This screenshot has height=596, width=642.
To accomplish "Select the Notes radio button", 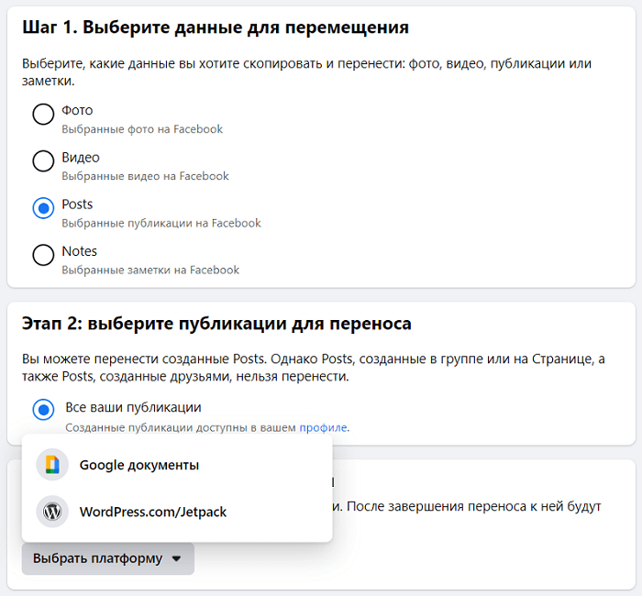I will coord(43,255).
